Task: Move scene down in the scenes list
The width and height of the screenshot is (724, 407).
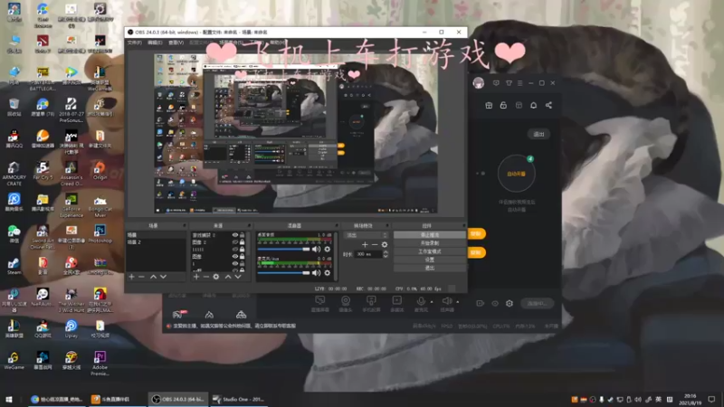Action: click(163, 277)
